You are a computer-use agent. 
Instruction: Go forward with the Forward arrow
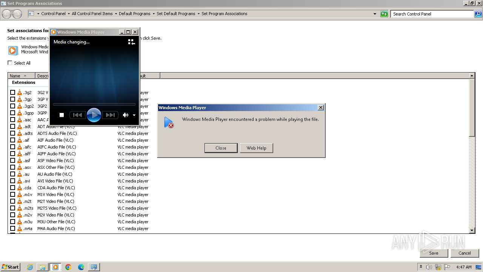[x=17, y=14]
